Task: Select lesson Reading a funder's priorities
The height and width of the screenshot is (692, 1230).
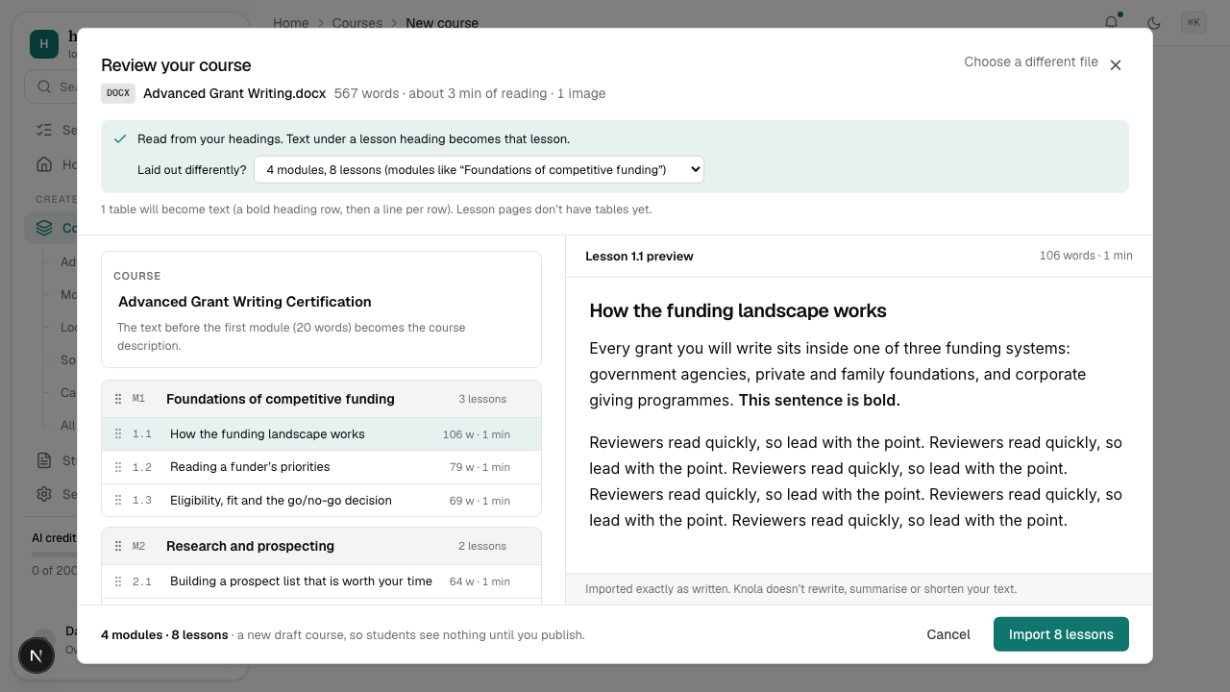Action: pos(321,467)
